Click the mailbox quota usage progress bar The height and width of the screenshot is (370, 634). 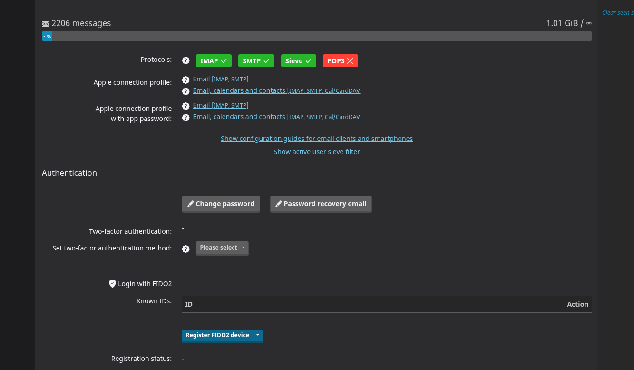(317, 36)
